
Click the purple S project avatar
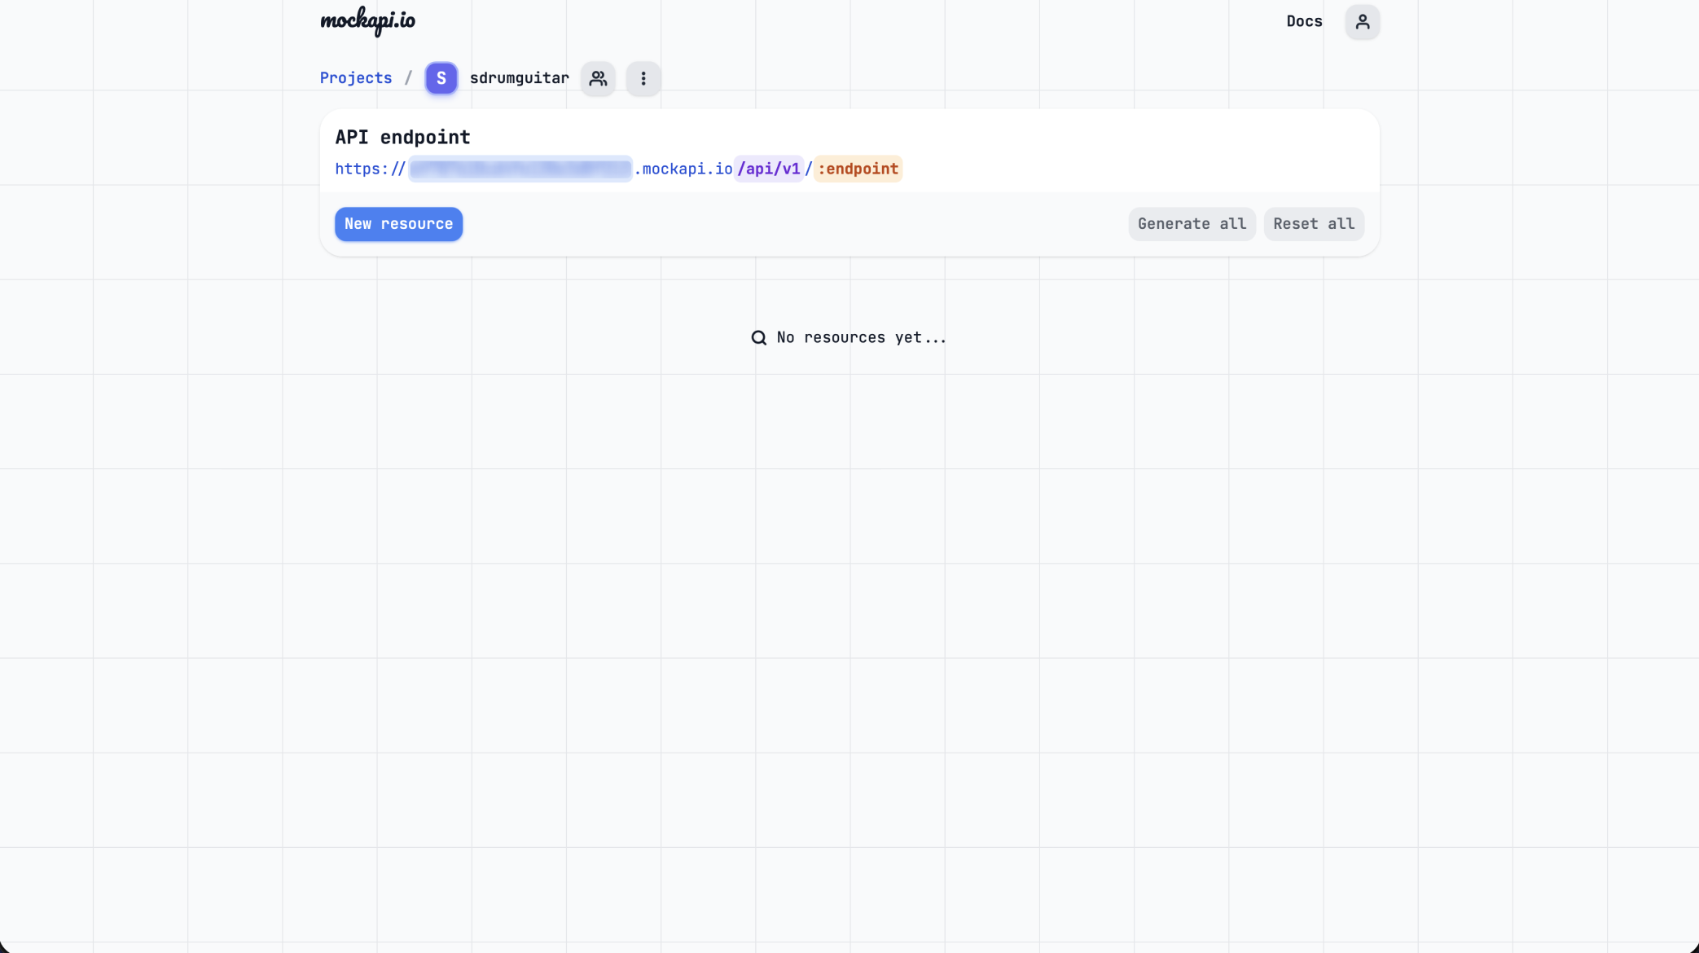pos(441,78)
